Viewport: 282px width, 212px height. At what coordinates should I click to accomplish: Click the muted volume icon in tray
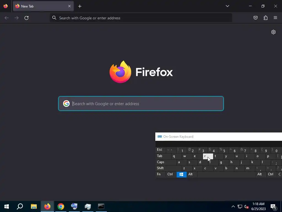click(246, 206)
